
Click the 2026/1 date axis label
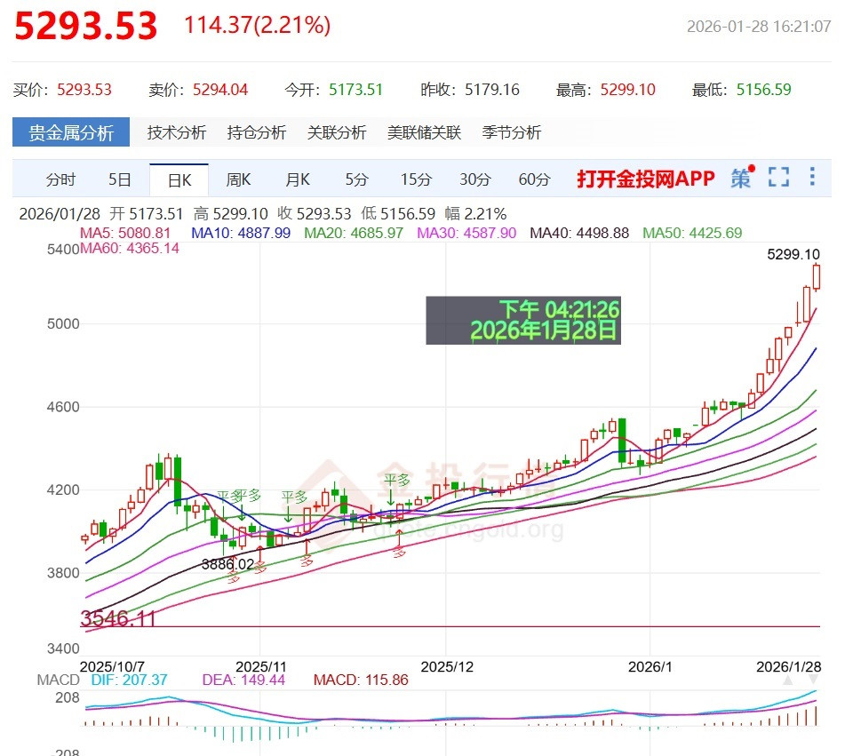tap(650, 666)
